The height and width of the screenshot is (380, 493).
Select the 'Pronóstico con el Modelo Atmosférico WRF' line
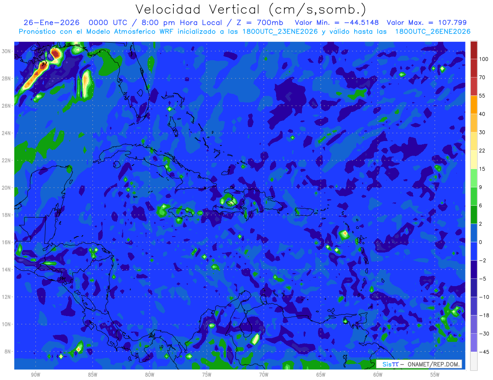245,32
